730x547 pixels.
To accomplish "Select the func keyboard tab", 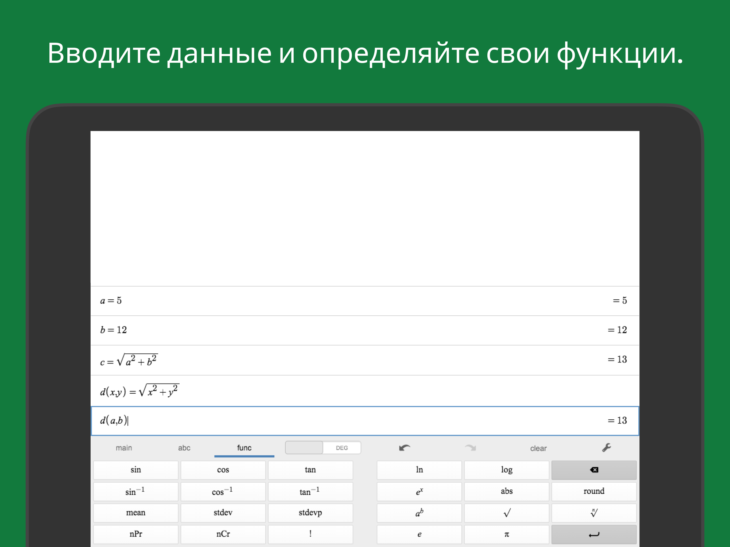I will pyautogui.click(x=244, y=448).
